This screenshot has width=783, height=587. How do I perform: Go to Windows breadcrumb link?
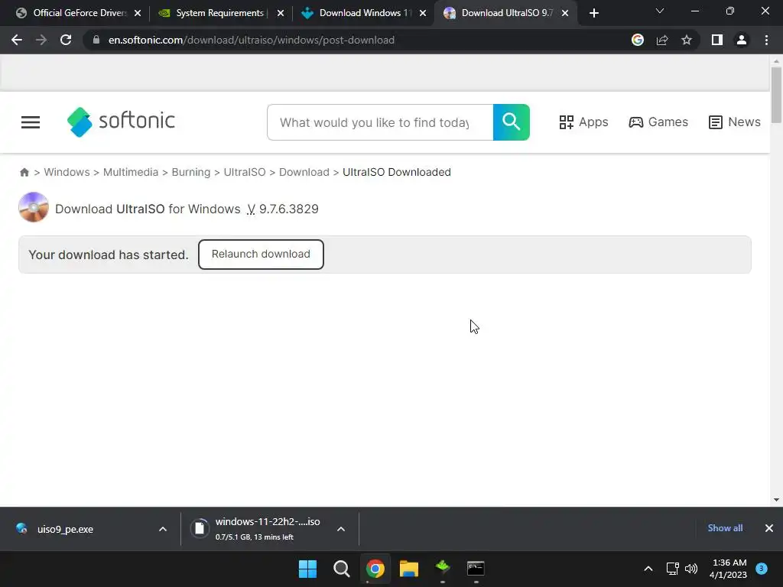pos(67,172)
